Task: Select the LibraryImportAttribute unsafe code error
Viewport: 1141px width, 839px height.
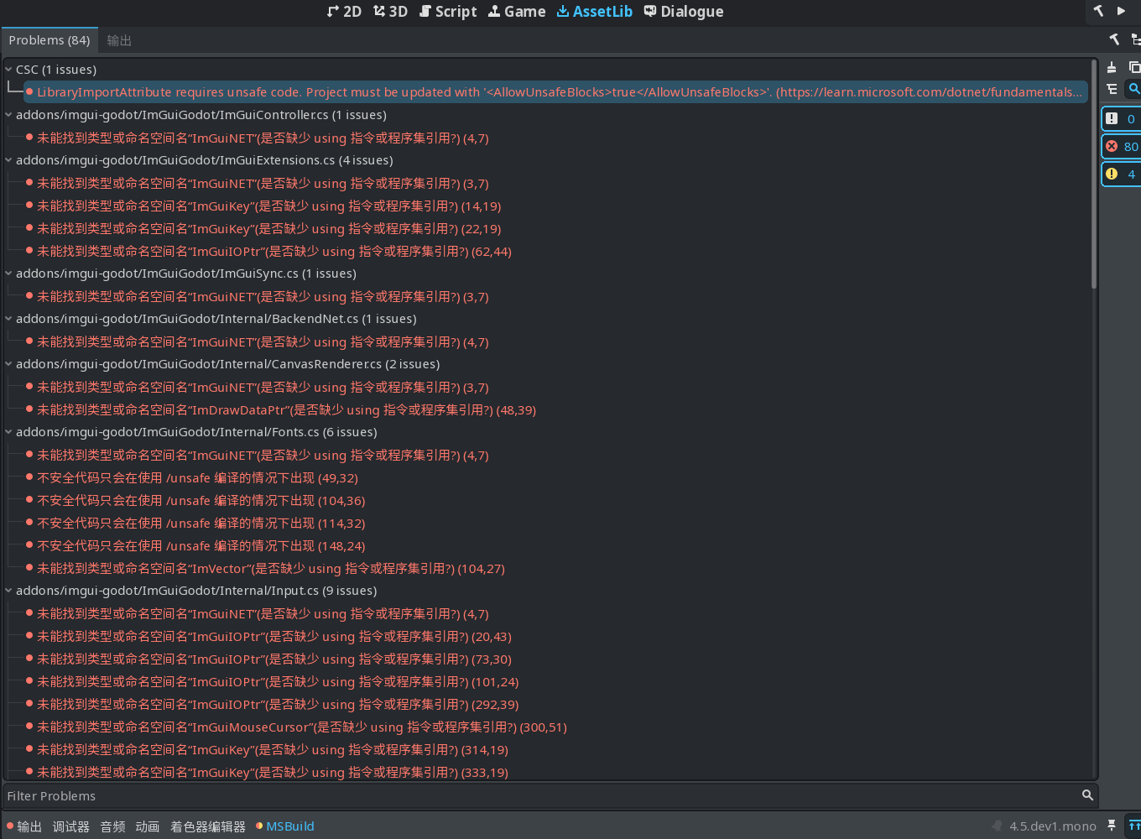Action: click(555, 92)
